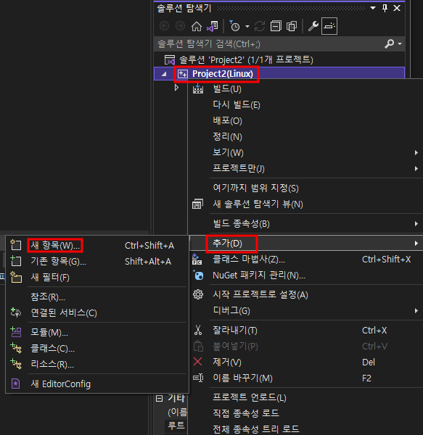Image resolution: width=423 pixels, height=435 pixels.
Task: Collapse all with the collapse icon
Action: [x=276, y=26]
